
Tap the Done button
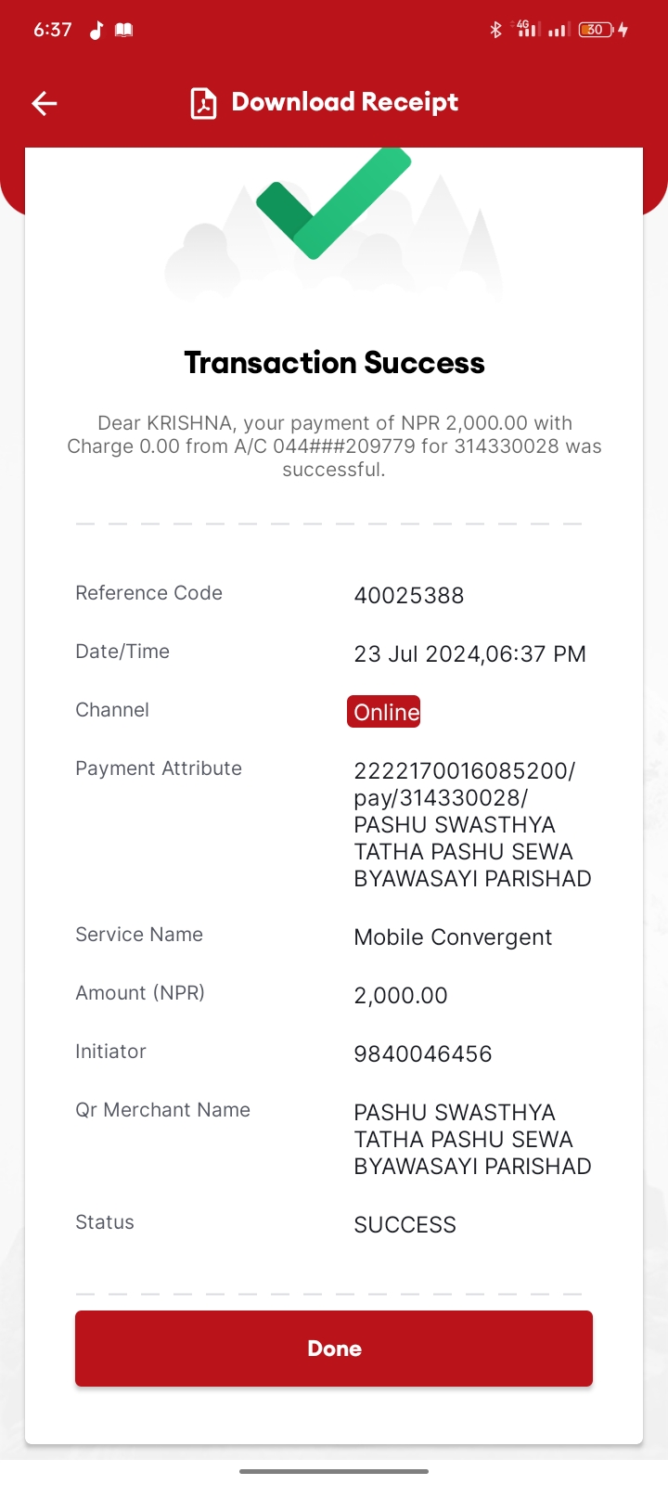[x=334, y=1349]
